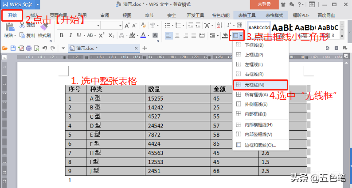Toggle Strikethrough (AB) formatting
Image resolution: width=352 pixels, height=188 pixels.
tap(90, 35)
